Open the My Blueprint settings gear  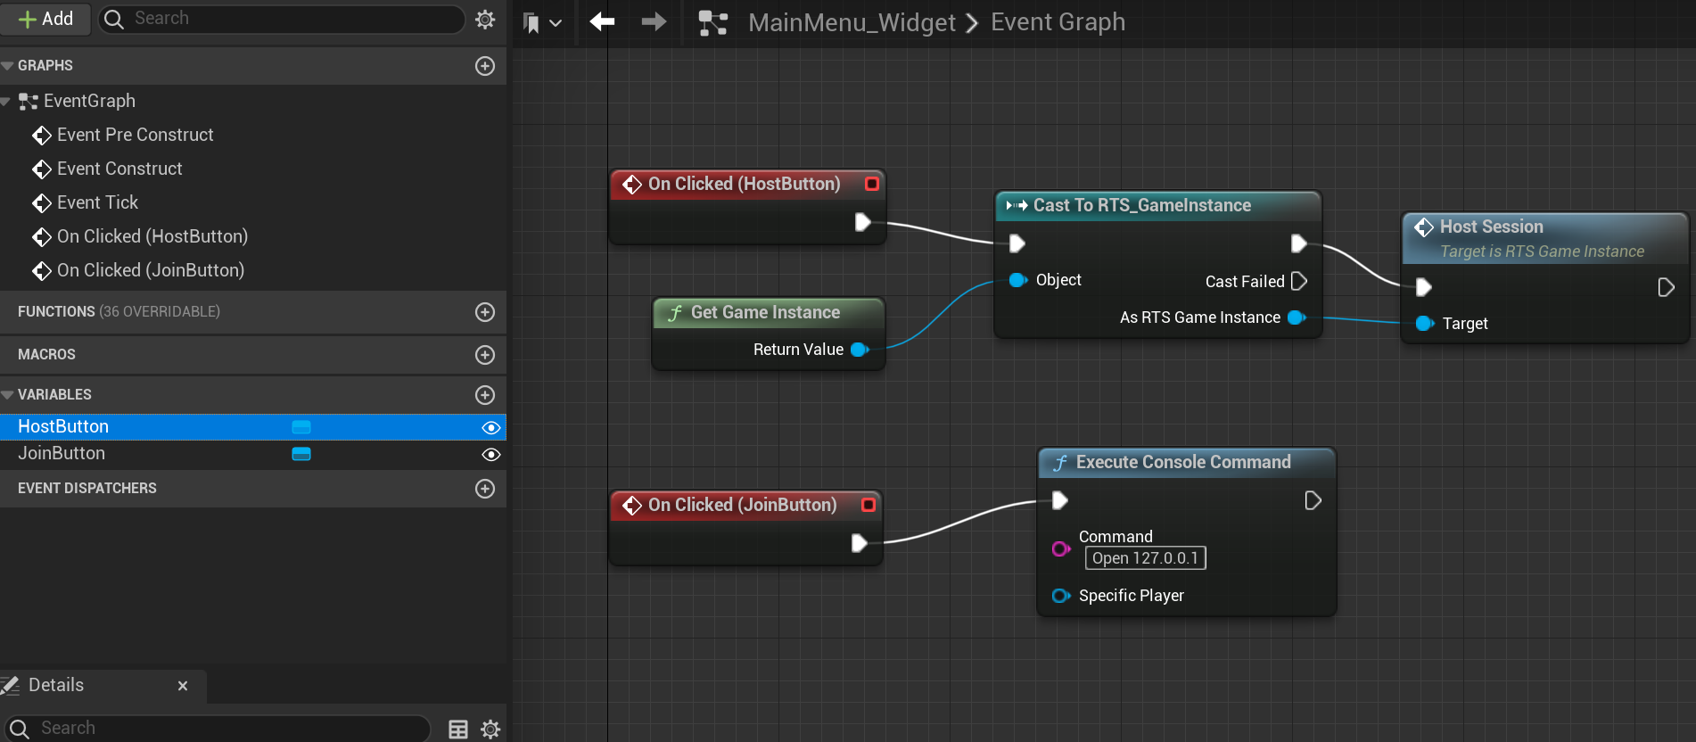(485, 19)
